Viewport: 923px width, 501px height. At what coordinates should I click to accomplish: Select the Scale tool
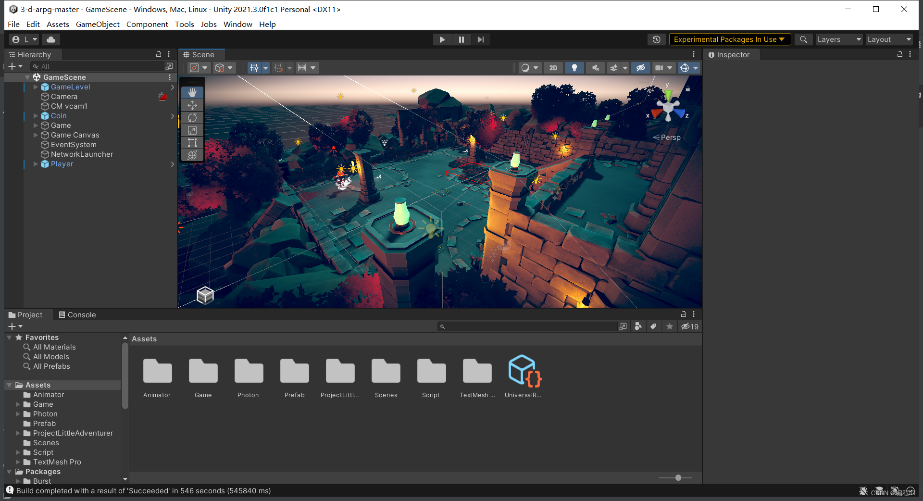click(x=192, y=130)
